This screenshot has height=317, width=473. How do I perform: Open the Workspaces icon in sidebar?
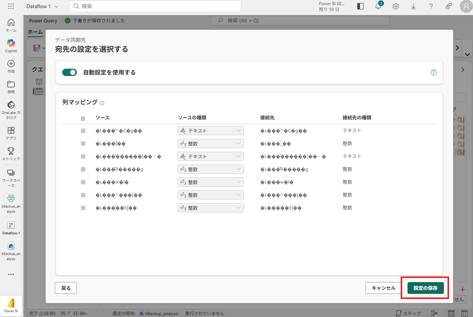click(11, 173)
